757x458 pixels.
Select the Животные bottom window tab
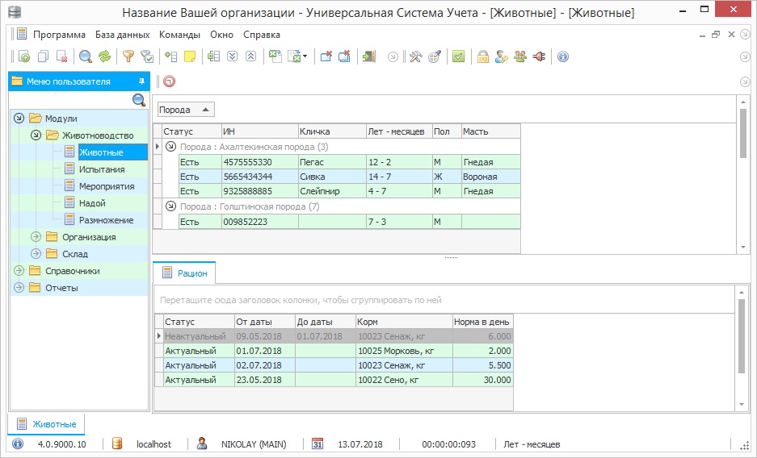click(x=46, y=424)
